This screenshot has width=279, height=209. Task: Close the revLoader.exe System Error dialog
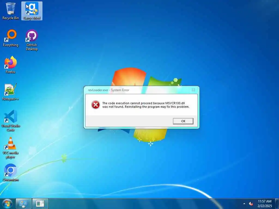pyautogui.click(x=193, y=90)
